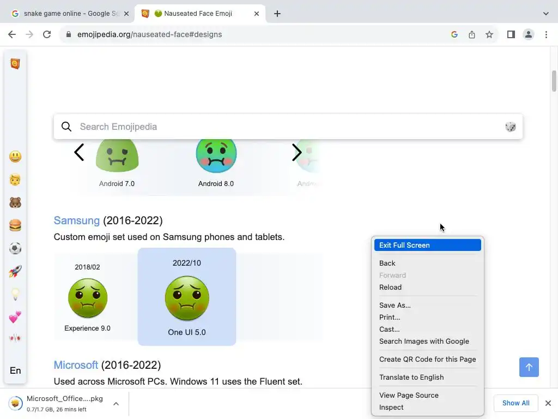Open the soccer ball Activity category

coord(15,248)
